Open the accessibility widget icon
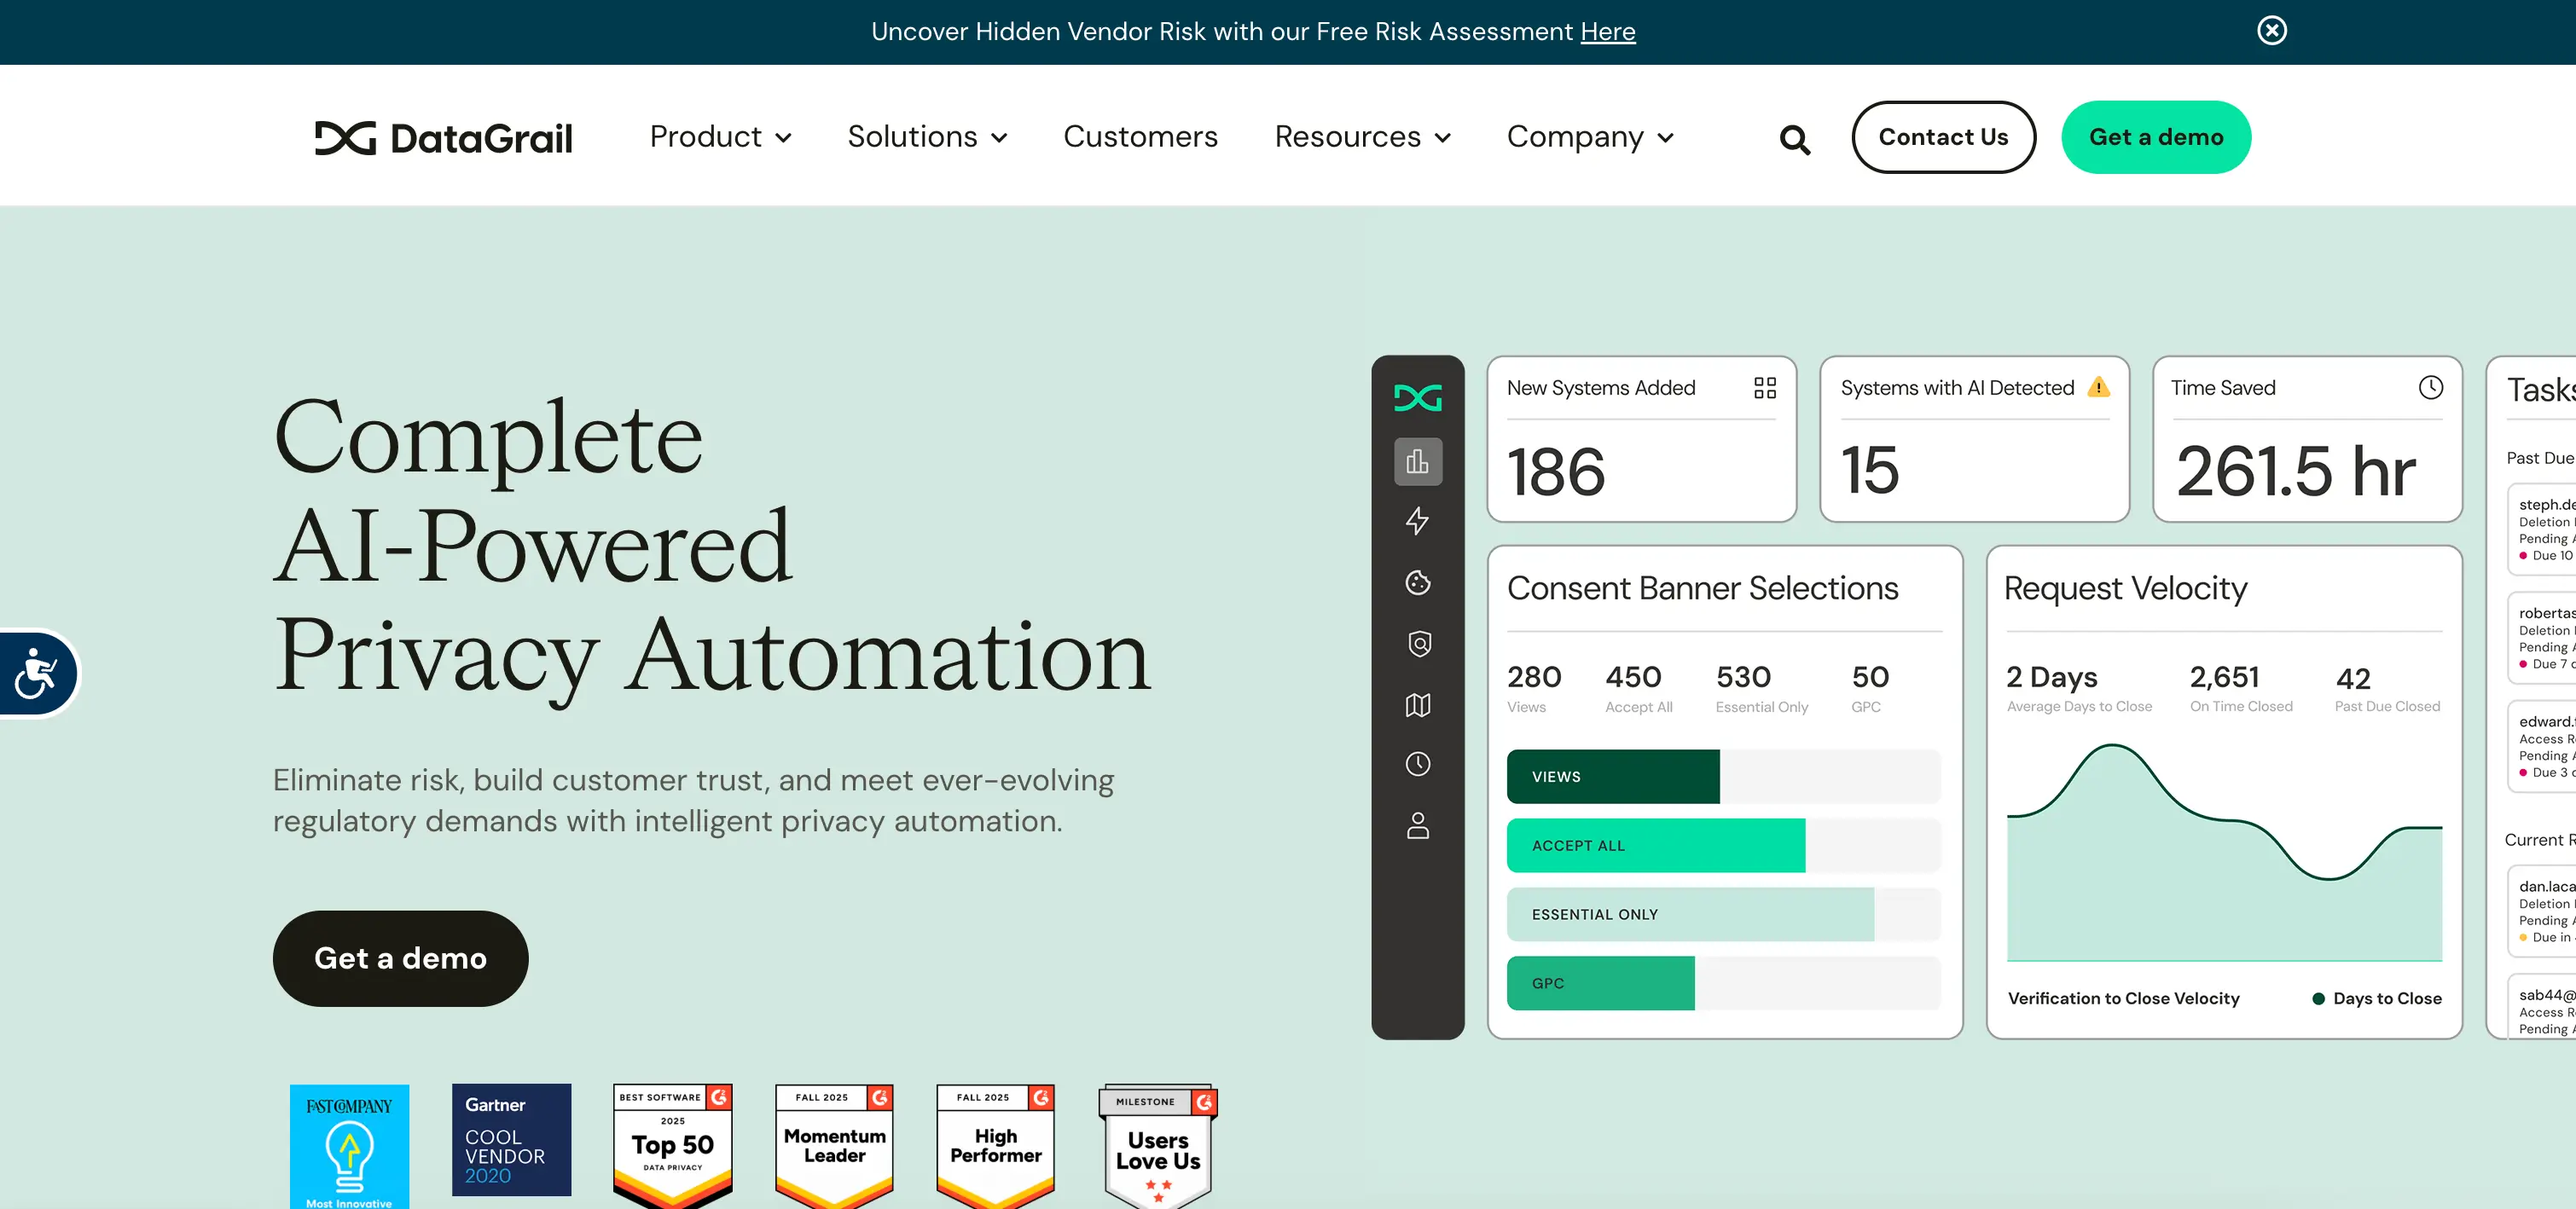 point(37,674)
